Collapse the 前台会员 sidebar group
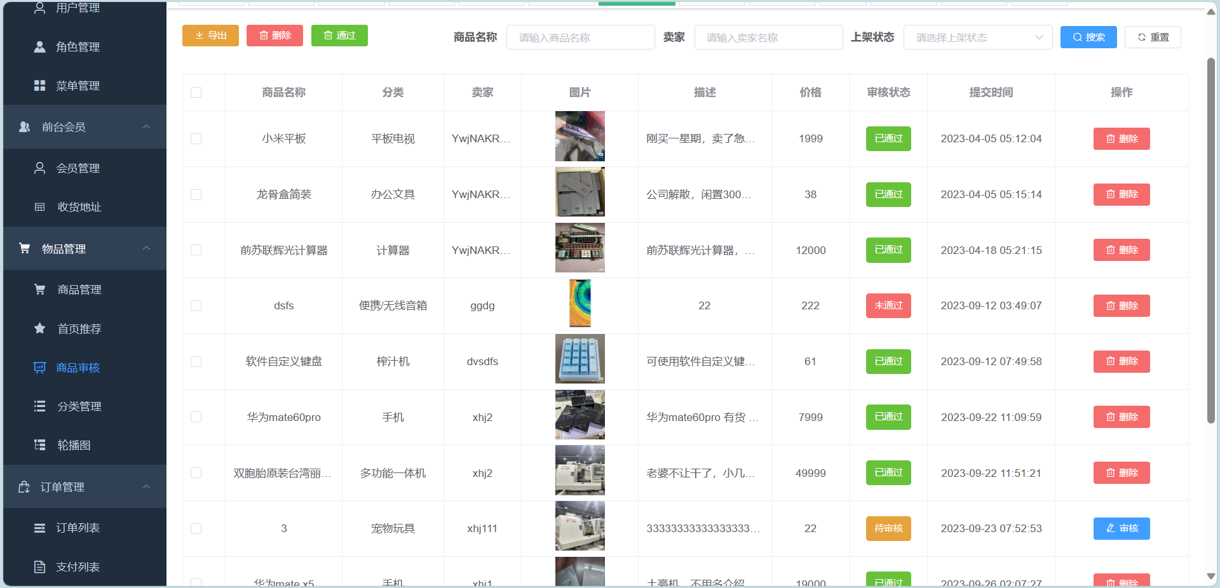The width and height of the screenshot is (1220, 588). pos(147,126)
